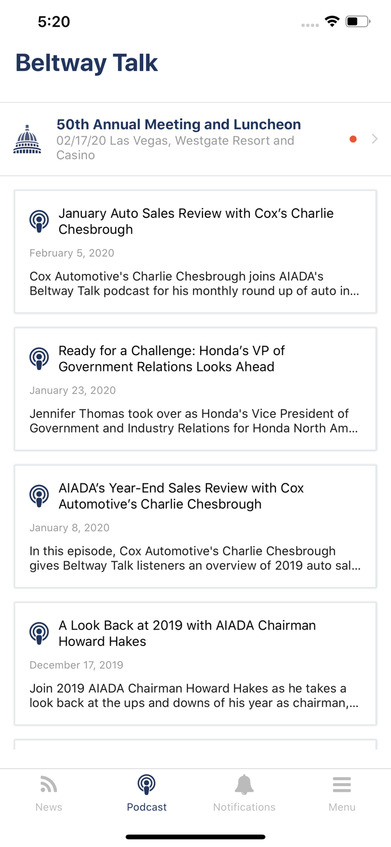Open the Menu via hamburger icon
The width and height of the screenshot is (391, 847).
pos(342,784)
